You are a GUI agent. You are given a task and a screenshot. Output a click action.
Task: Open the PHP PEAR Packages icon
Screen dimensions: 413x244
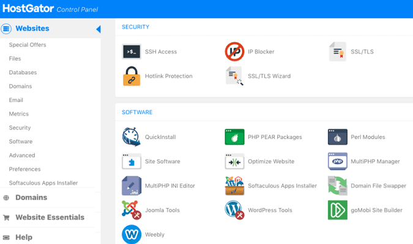coord(234,137)
